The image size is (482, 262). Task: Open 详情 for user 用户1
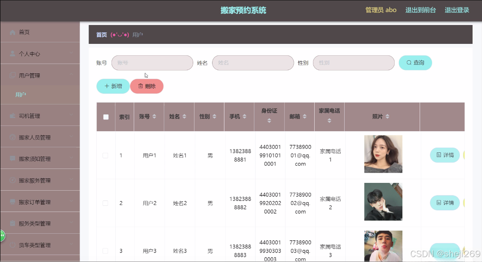(445, 155)
